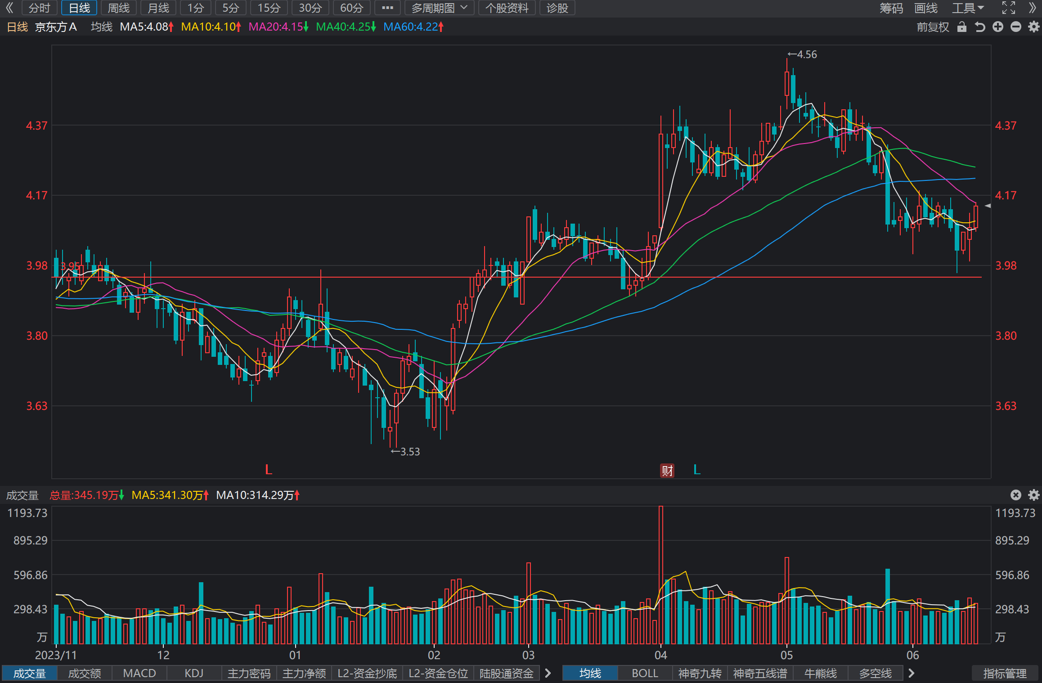Click the MA60:4.22 indicator value
The width and height of the screenshot is (1042, 683).
[x=413, y=27]
